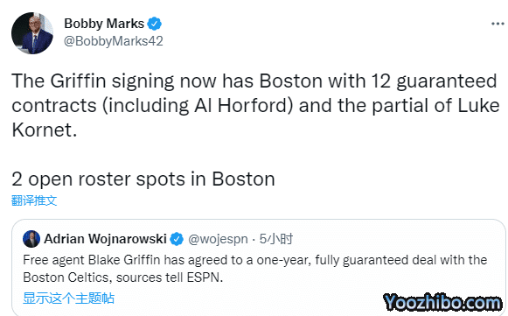Image resolution: width=508 pixels, height=316 pixels.
Task: Click the 5小时 timestamp on quoted tweet
Action: [x=276, y=239]
